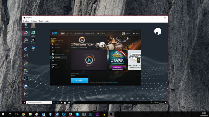Open the XSplit Broadcaster desktop shortcut
This screenshot has height=117, width=209.
[x=33, y=34]
